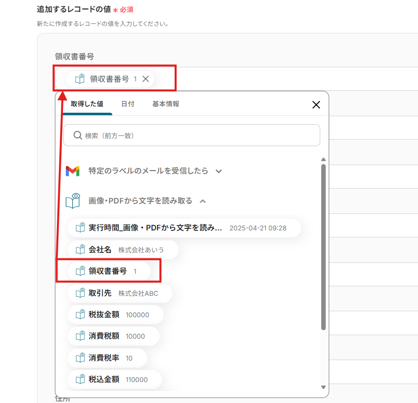
Task: Select the 会社名 株式会社あいう chip
Action: [123, 250]
